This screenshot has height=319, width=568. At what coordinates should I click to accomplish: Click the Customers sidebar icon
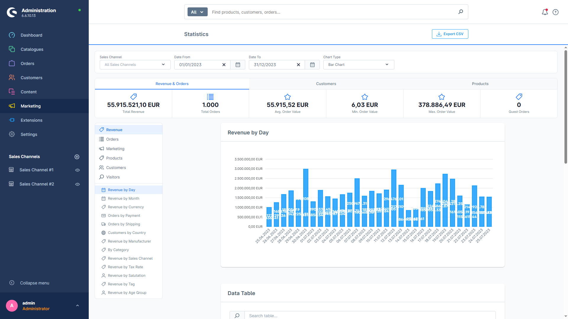coord(12,77)
